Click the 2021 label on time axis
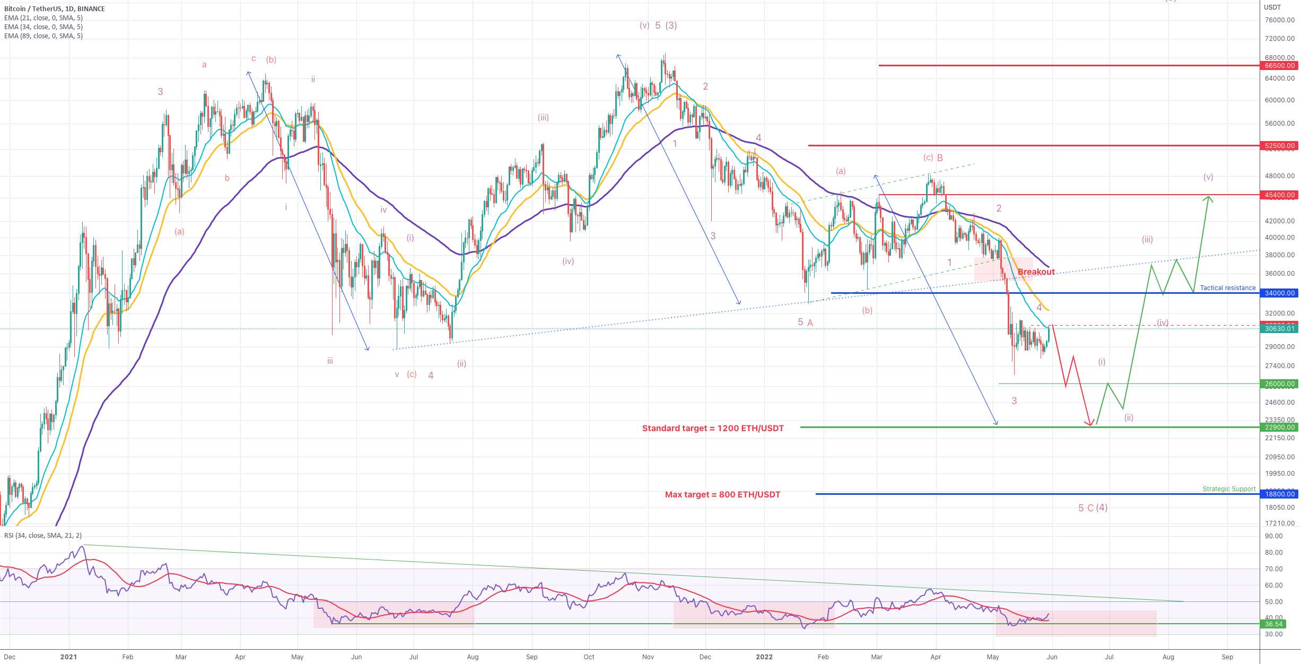This screenshot has height=664, width=1301. (68, 657)
